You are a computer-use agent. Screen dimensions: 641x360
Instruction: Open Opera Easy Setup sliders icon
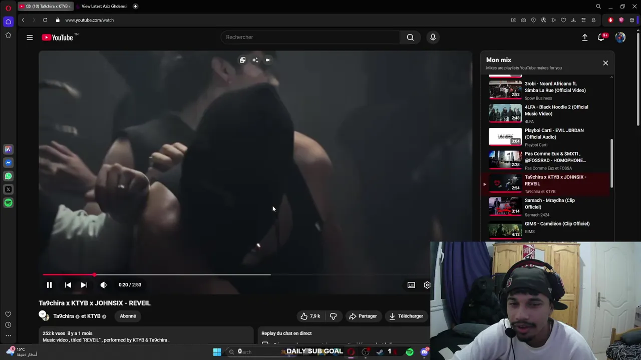(583, 20)
